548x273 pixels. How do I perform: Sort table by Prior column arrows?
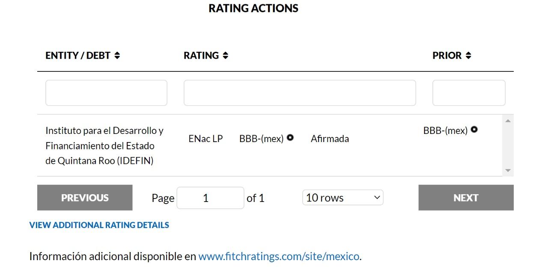tap(468, 56)
